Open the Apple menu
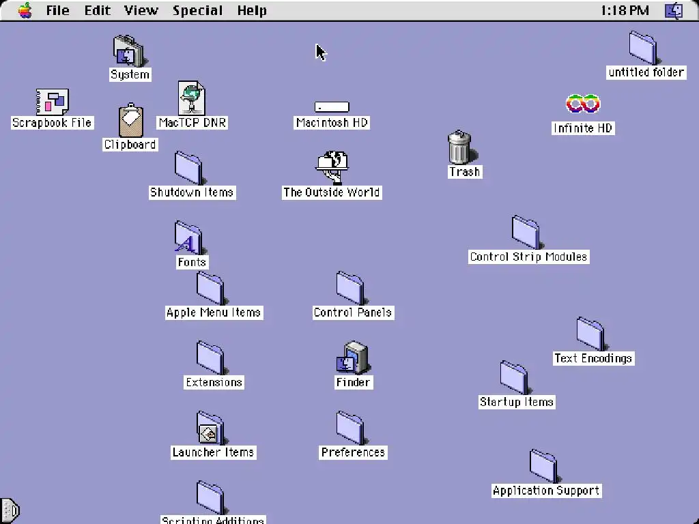 click(25, 10)
